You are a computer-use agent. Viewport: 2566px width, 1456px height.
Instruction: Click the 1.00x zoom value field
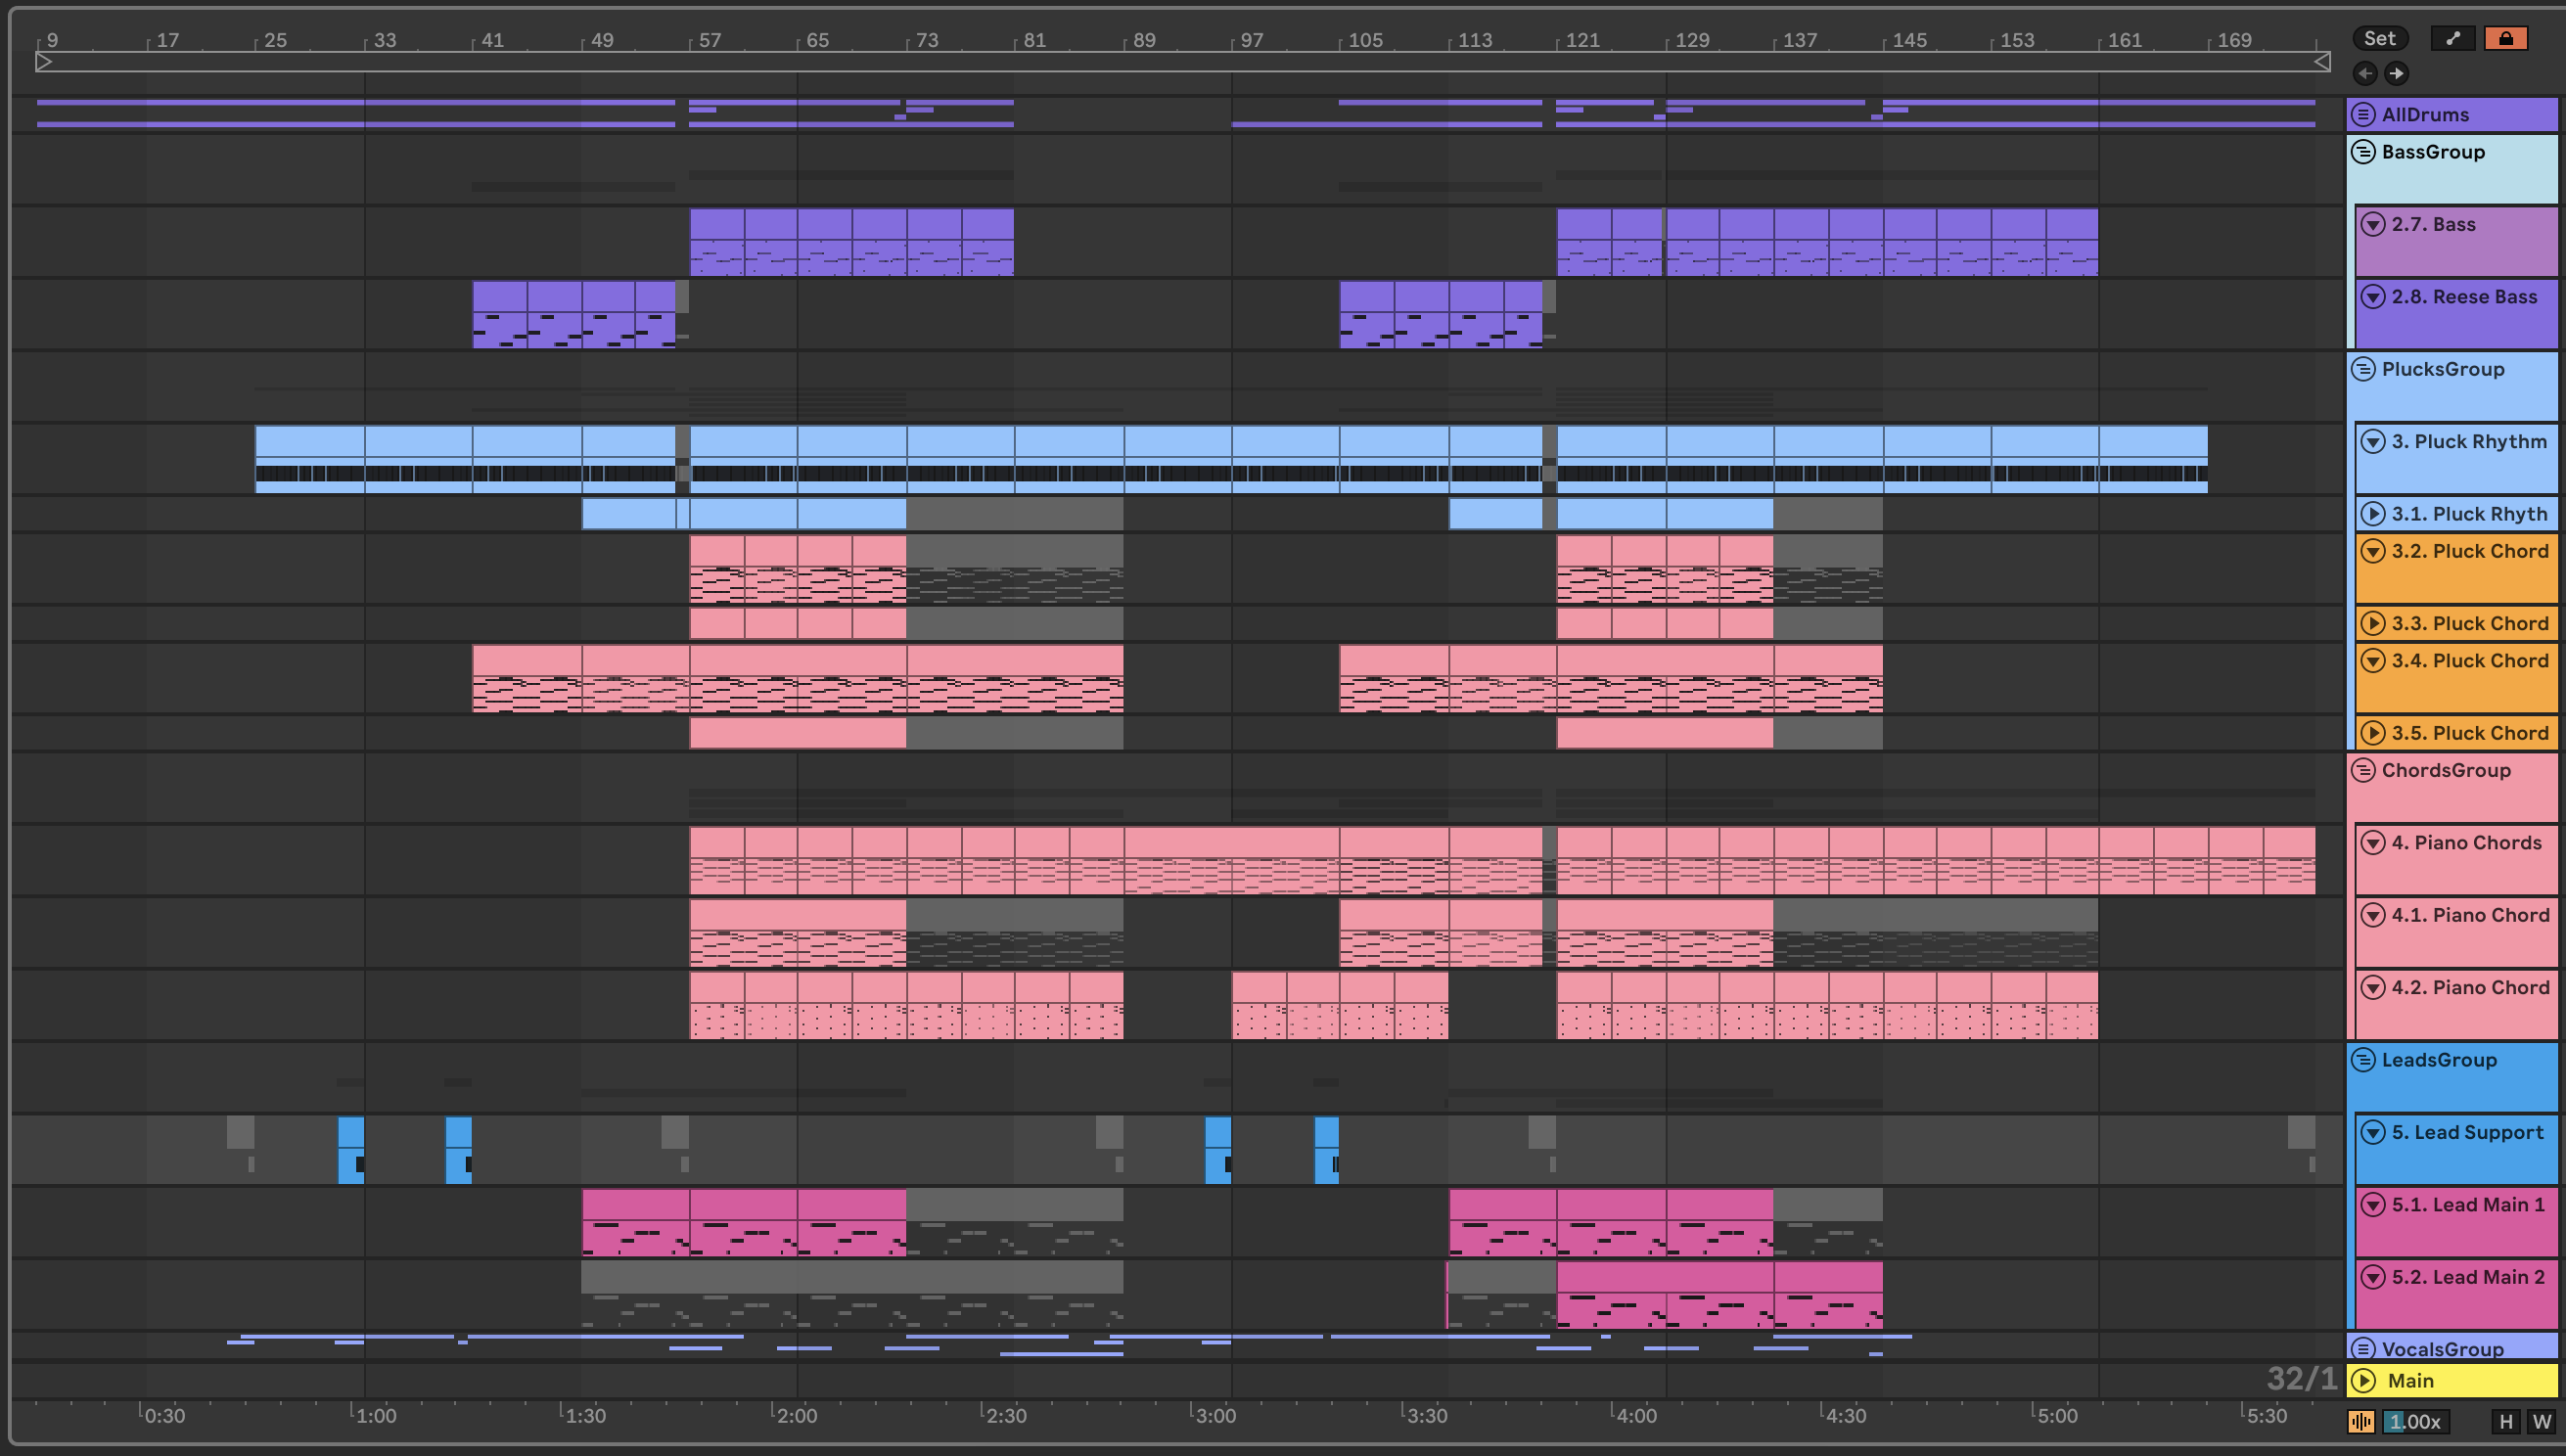2414,1421
